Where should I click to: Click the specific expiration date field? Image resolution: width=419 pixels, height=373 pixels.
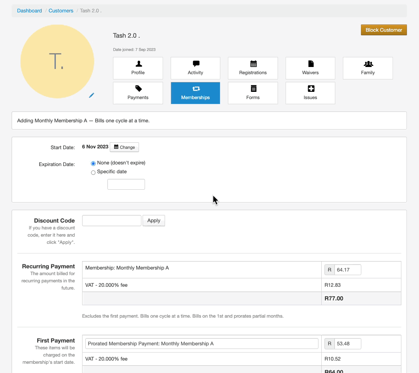(126, 184)
